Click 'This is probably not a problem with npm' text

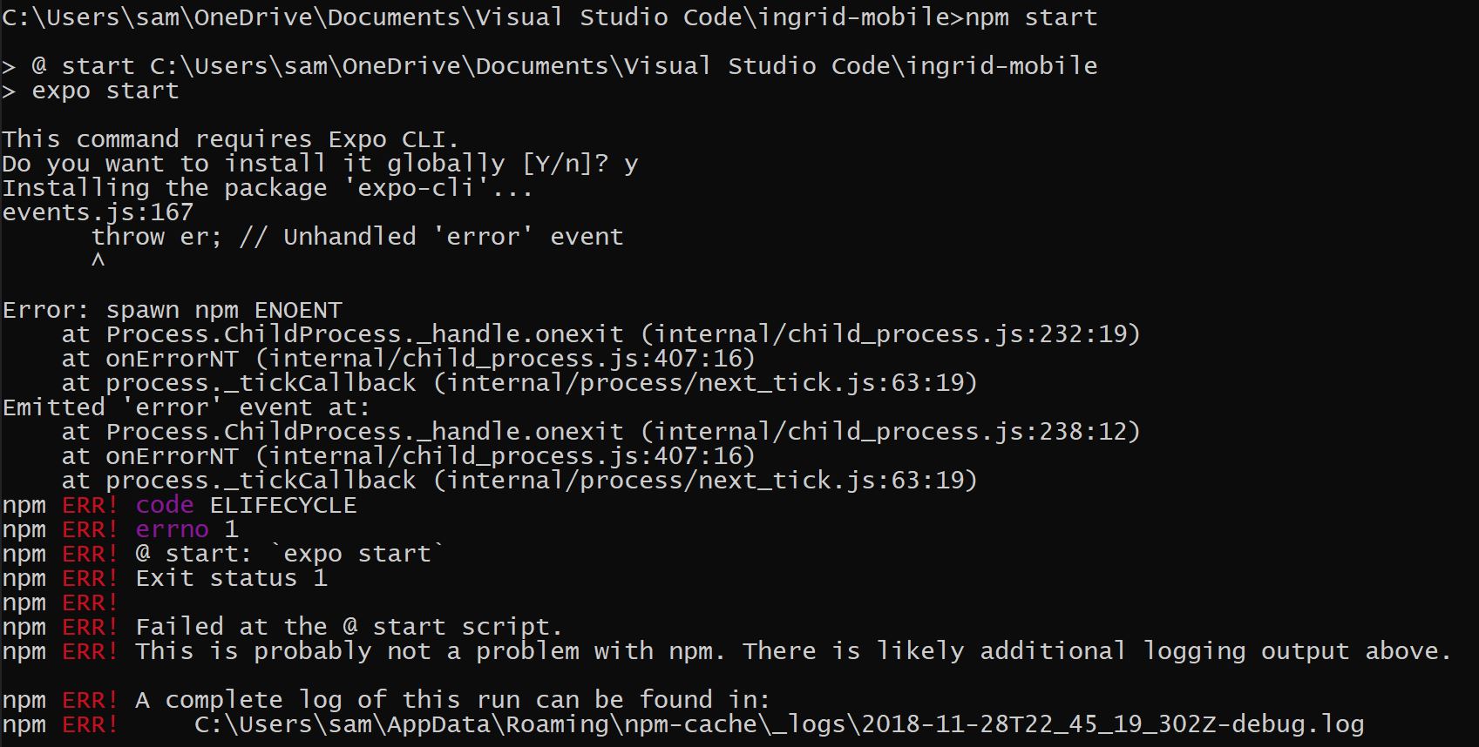[429, 651]
